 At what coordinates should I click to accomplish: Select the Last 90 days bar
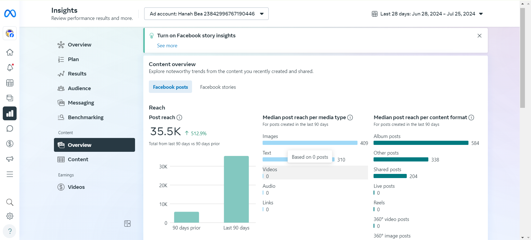coord(236,189)
